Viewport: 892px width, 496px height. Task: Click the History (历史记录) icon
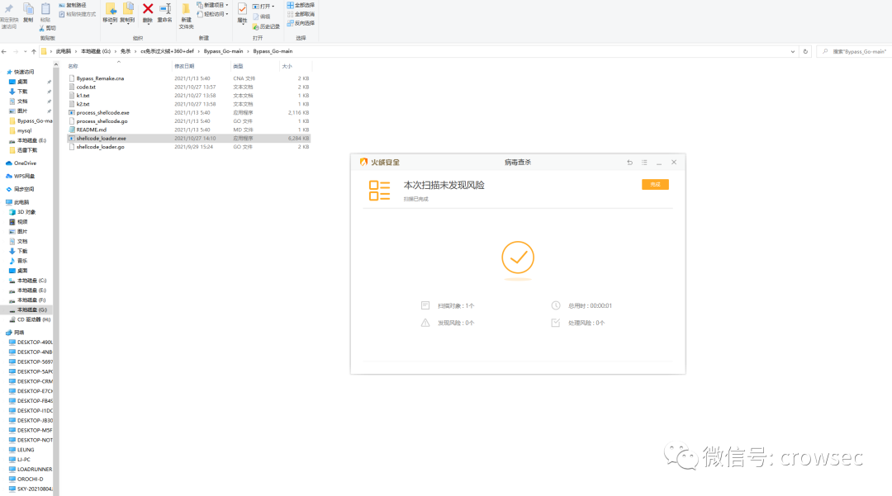(x=266, y=27)
